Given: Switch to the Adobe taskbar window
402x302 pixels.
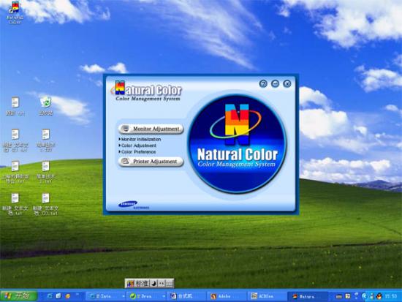Looking at the screenshot, I should tap(227, 296).
